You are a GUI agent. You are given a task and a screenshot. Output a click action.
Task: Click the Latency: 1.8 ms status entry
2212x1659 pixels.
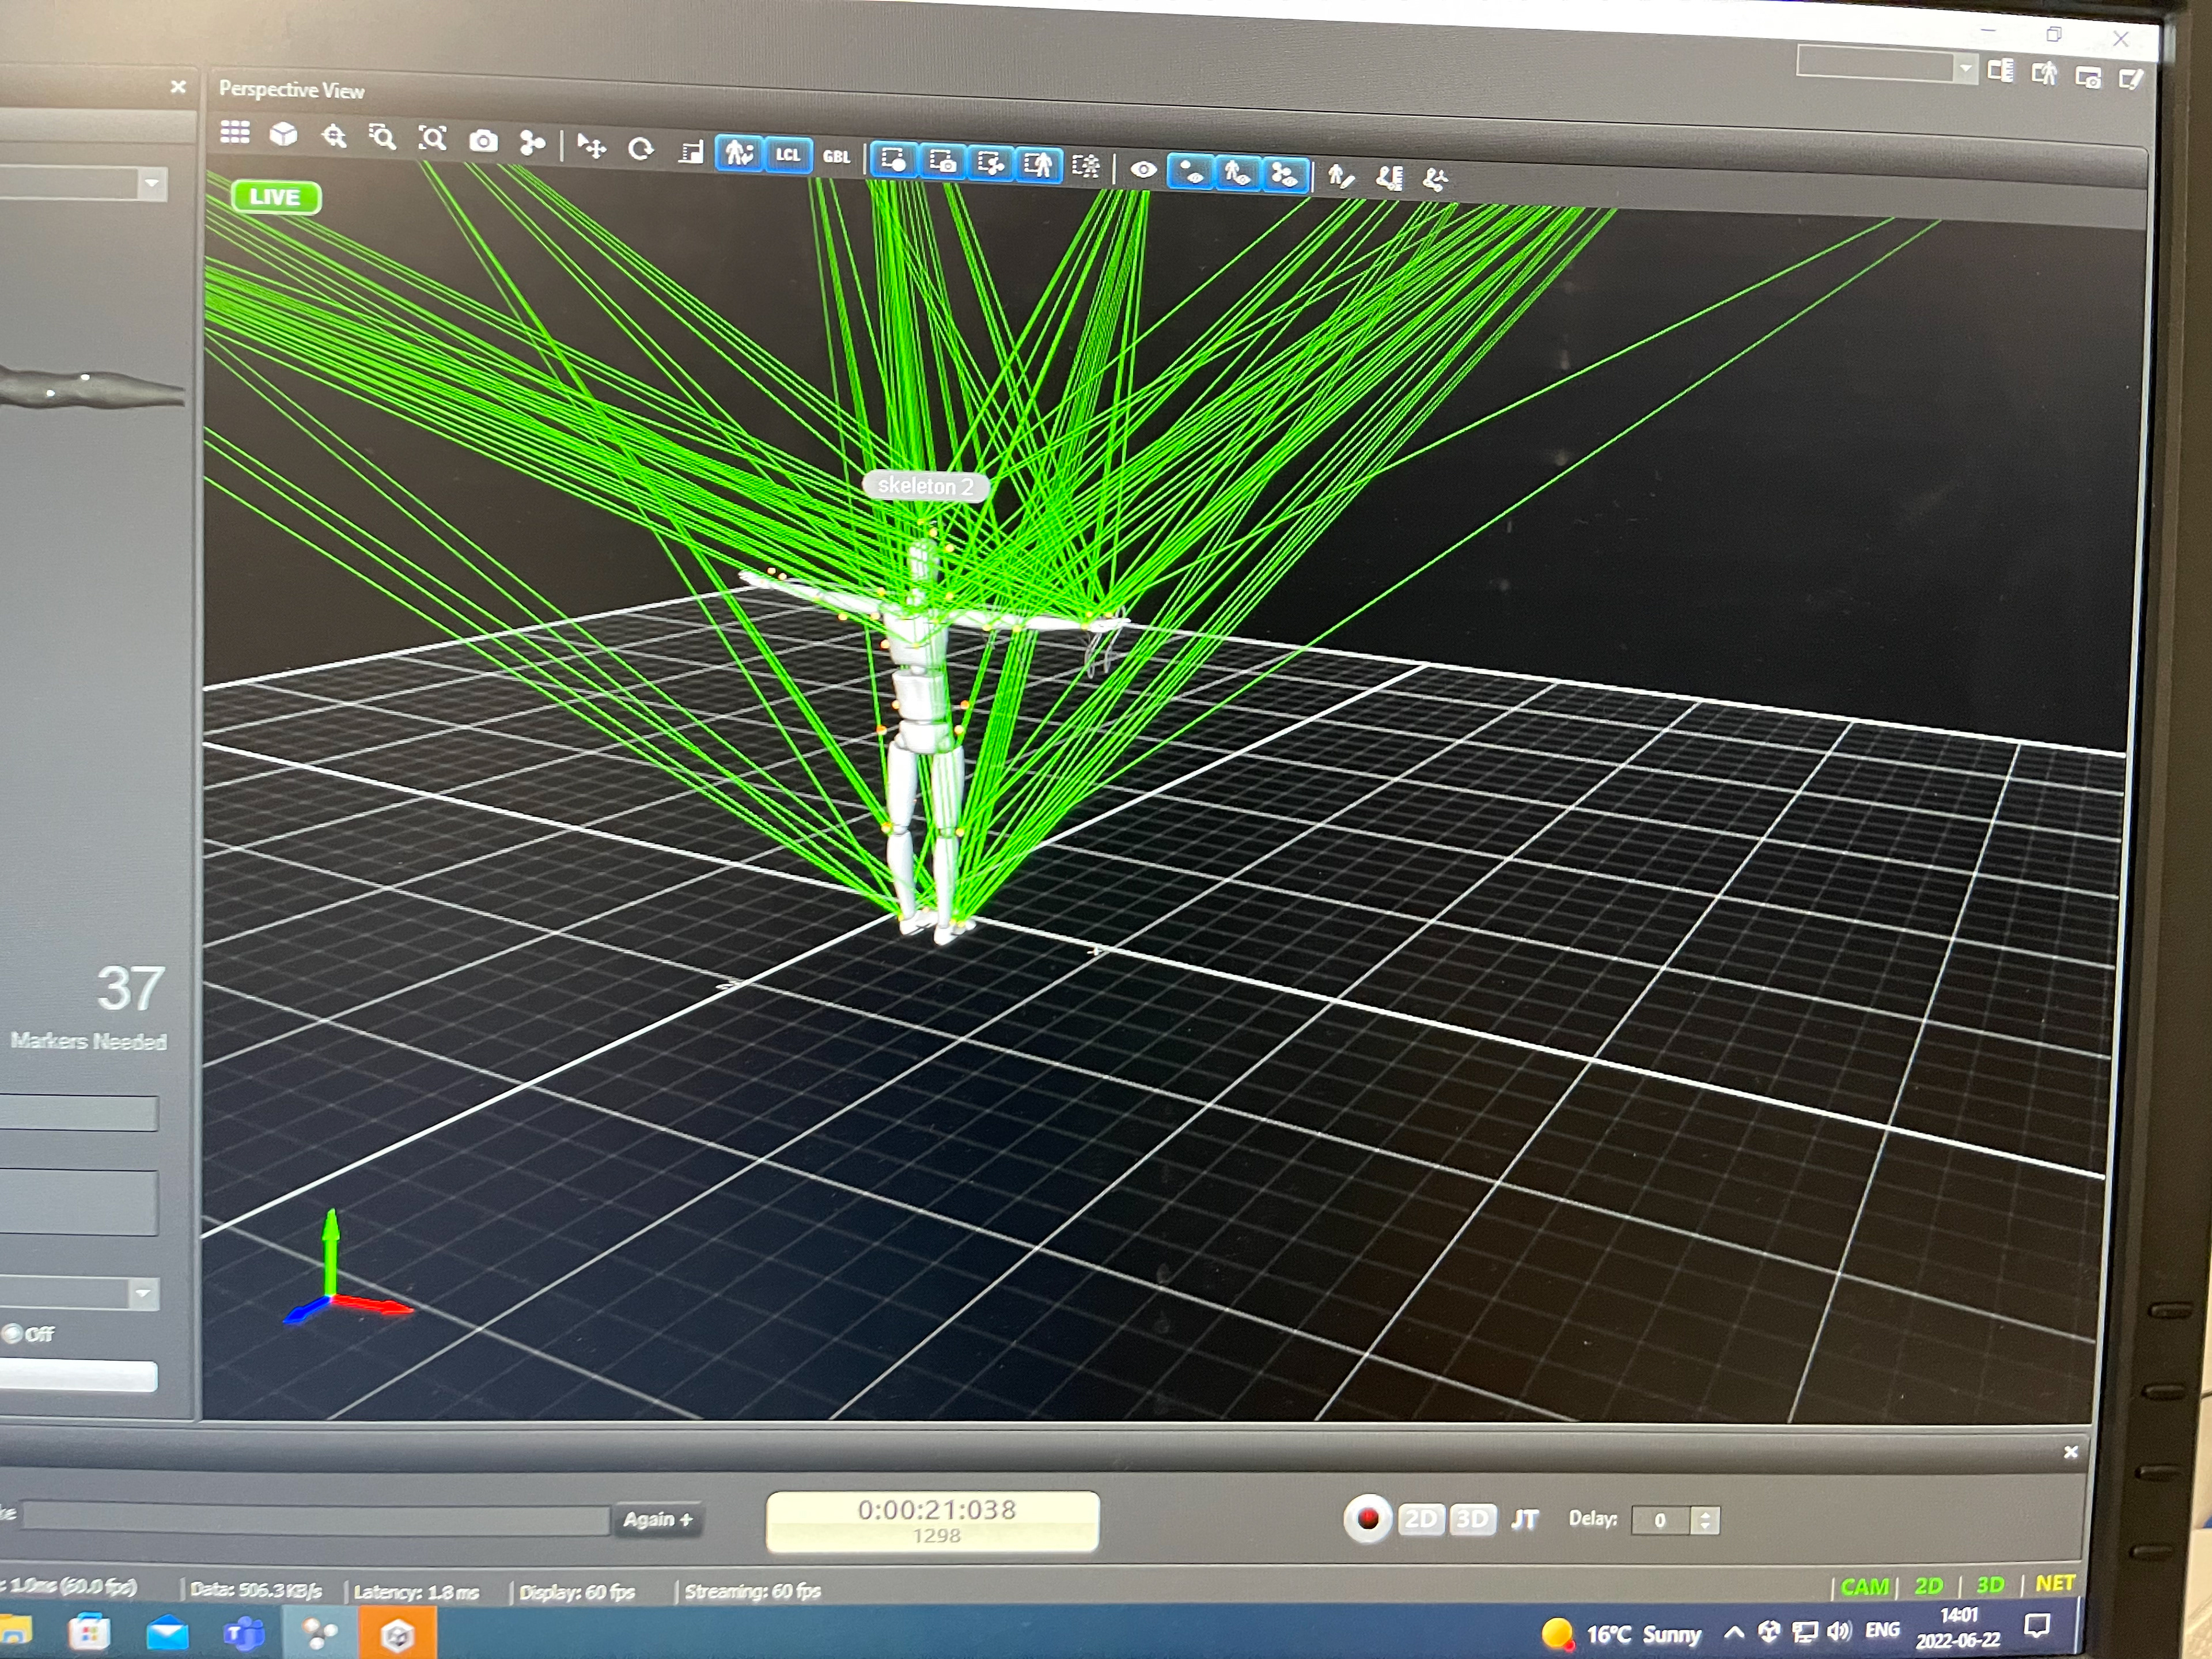point(416,1591)
